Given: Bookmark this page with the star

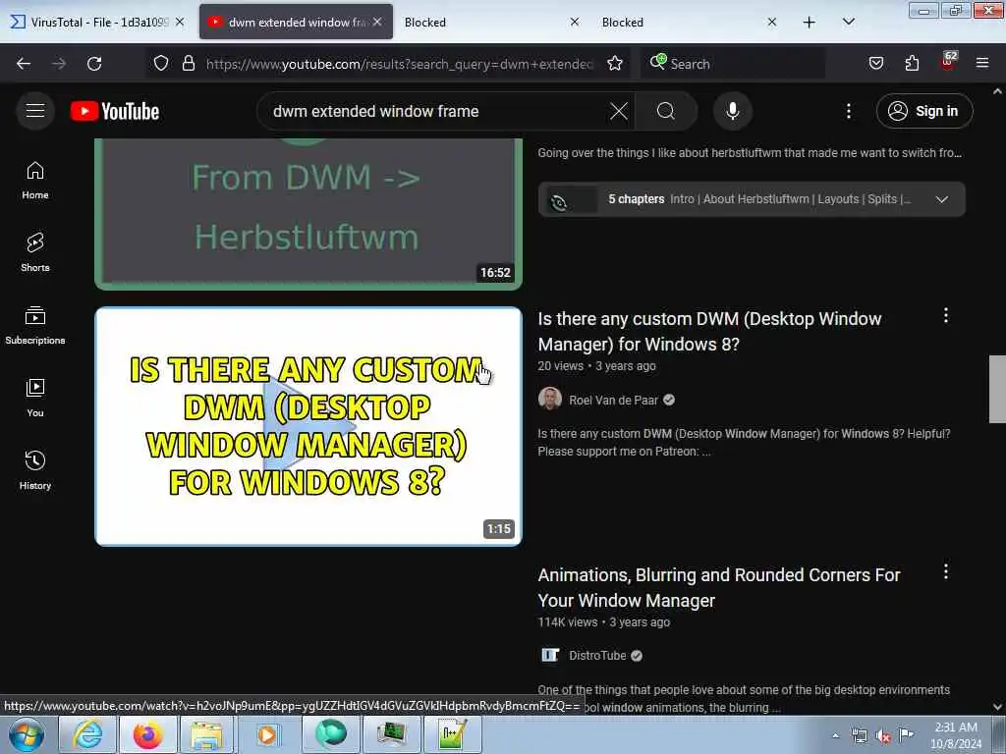Looking at the screenshot, I should click(615, 64).
